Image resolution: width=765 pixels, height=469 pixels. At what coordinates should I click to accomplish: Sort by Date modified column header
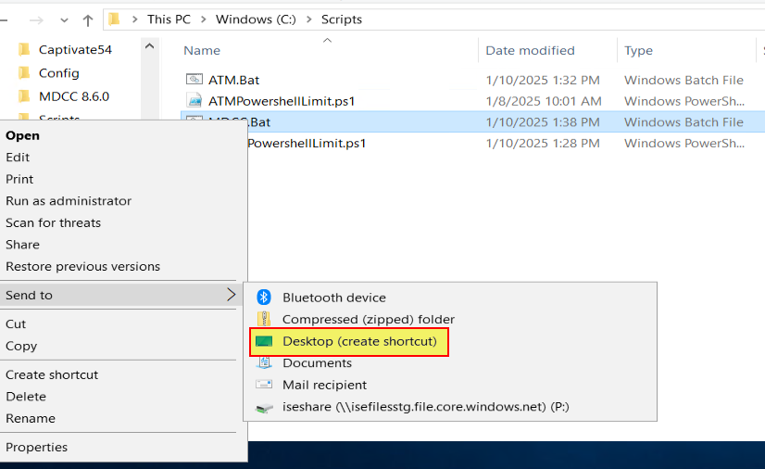[x=530, y=50]
